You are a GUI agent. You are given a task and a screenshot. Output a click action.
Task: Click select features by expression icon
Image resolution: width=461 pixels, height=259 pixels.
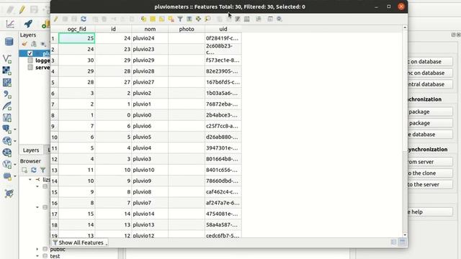(x=143, y=19)
